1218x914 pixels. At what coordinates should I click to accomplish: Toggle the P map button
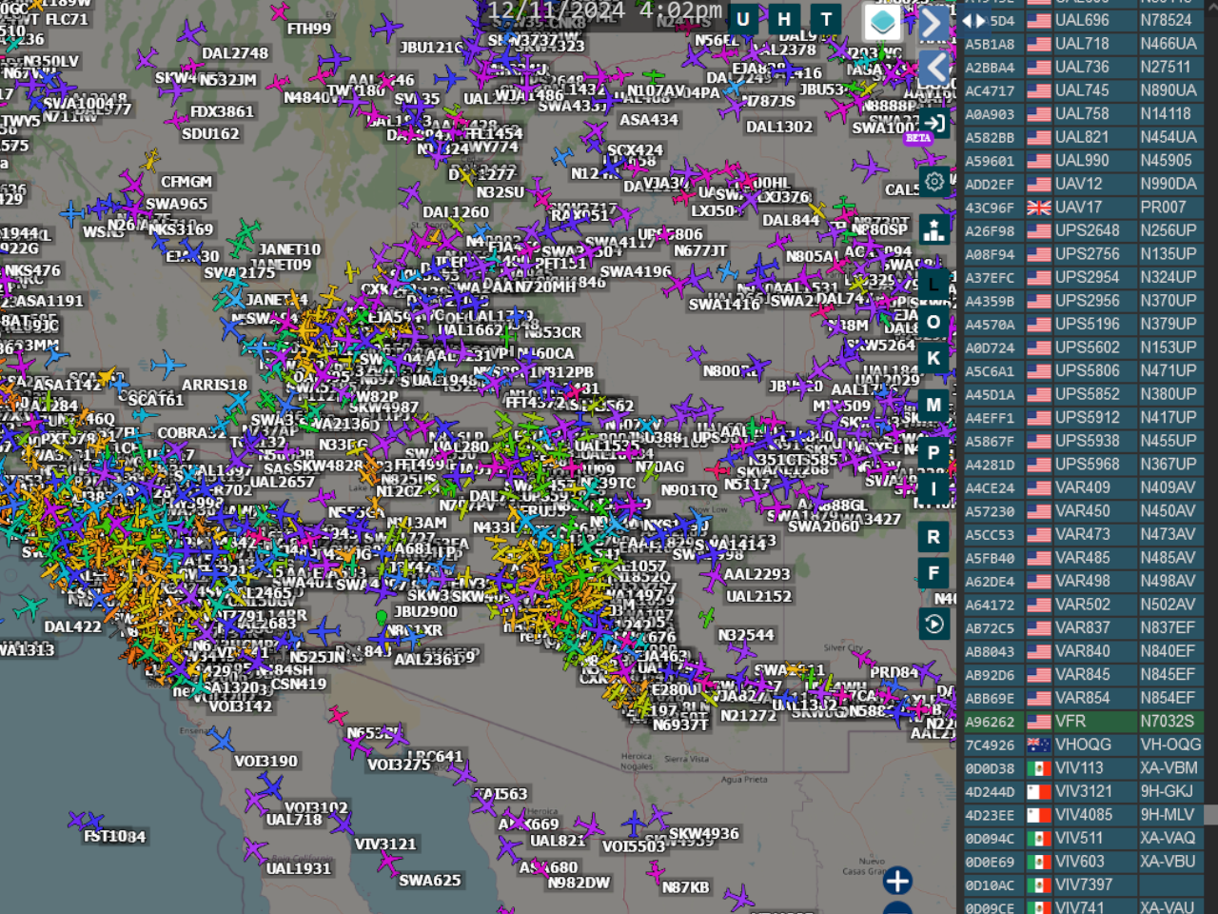click(x=933, y=453)
